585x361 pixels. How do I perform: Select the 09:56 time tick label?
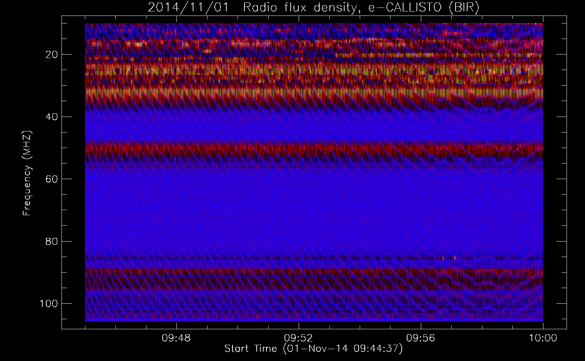pyautogui.click(x=420, y=338)
